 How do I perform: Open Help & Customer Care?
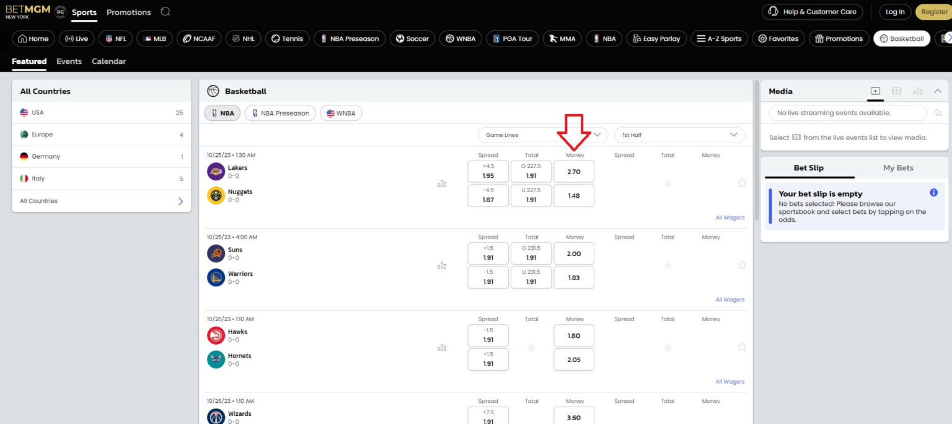tap(813, 12)
